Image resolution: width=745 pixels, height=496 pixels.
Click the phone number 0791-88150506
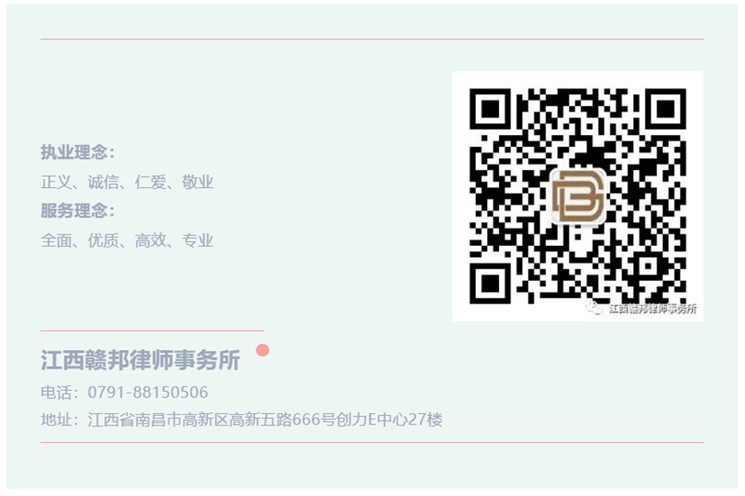point(148,393)
